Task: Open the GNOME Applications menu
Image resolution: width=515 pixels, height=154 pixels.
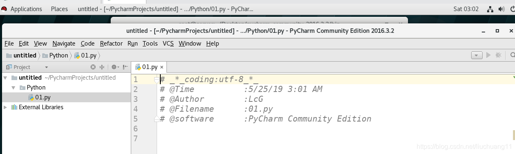Action: coord(26,9)
